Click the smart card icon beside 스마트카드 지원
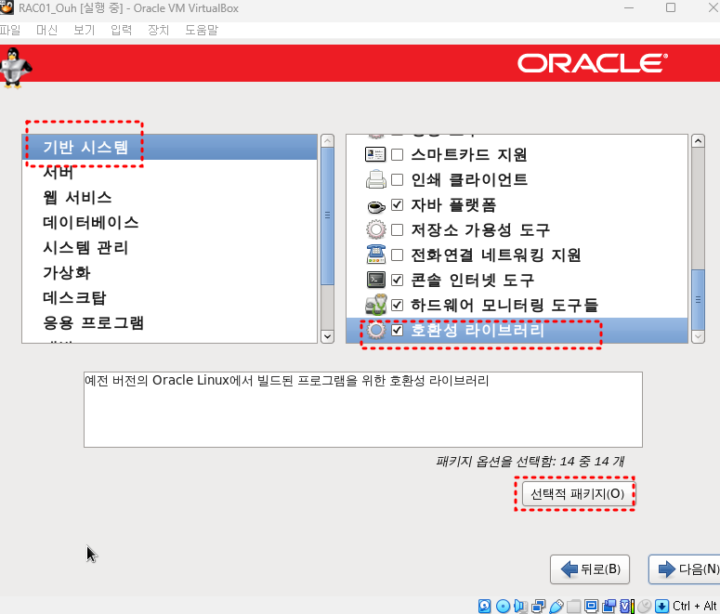The height and width of the screenshot is (614, 720). 375,155
